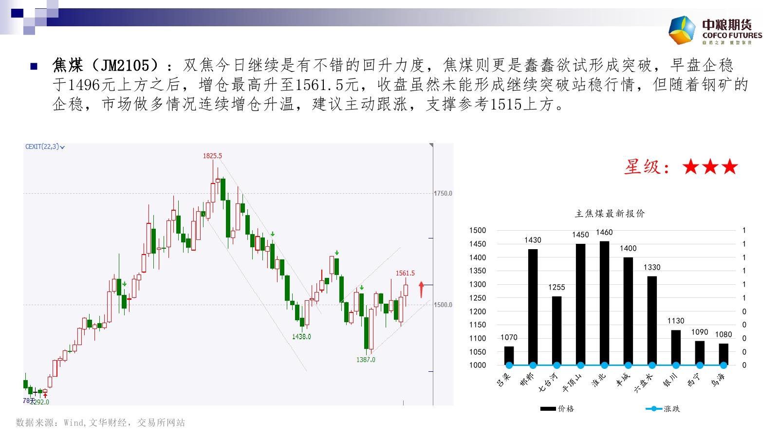Click the 数据来源 footer text
The image size is (779, 438).
[100, 422]
